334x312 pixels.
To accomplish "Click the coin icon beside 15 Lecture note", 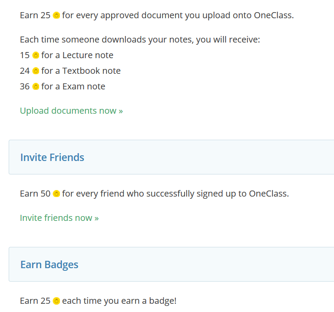I will click(x=36, y=55).
